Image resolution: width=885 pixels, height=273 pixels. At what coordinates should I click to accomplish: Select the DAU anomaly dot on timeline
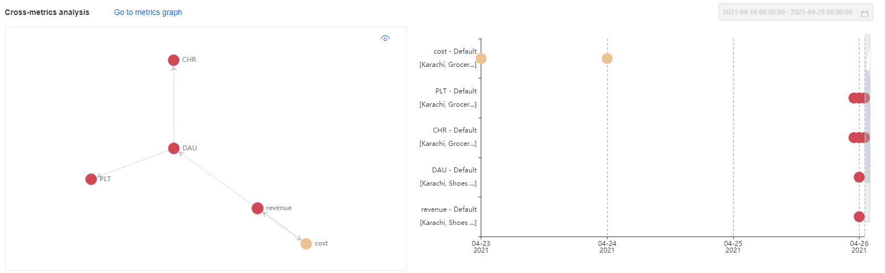coord(859,177)
